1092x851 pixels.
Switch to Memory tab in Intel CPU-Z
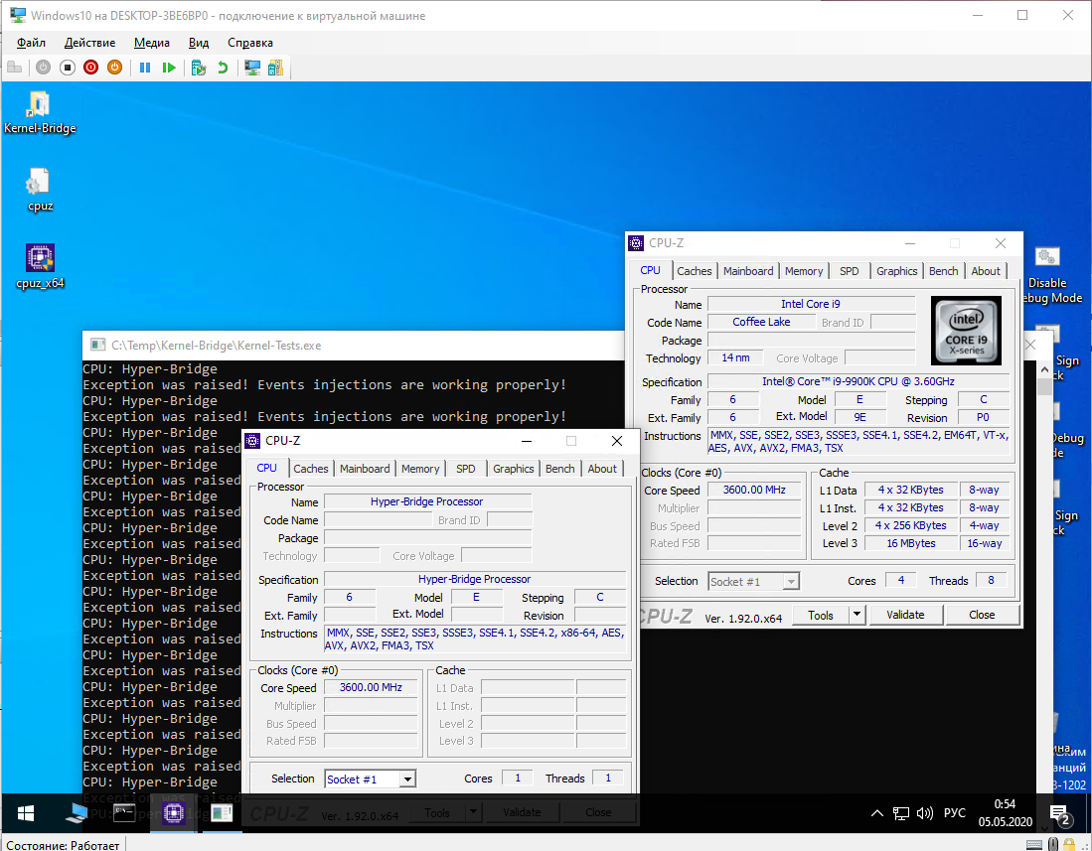pyautogui.click(x=803, y=271)
